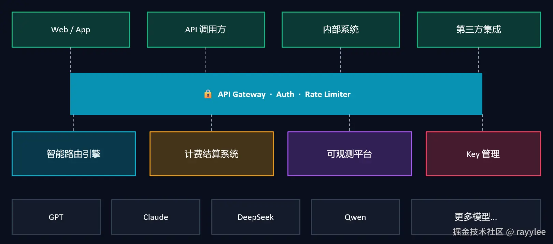Image resolution: width=553 pixels, height=244 pixels.
Task: Select the GPT model box
Action: click(x=56, y=217)
